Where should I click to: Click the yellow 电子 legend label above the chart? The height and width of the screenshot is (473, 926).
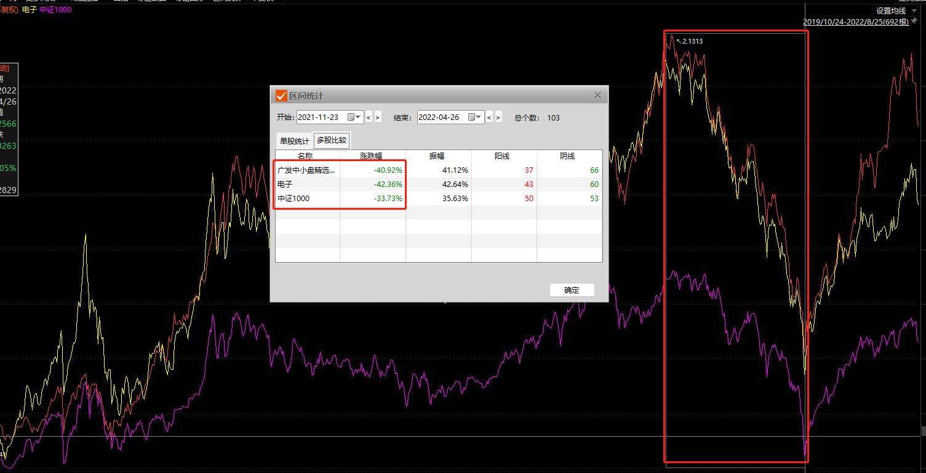click(29, 10)
